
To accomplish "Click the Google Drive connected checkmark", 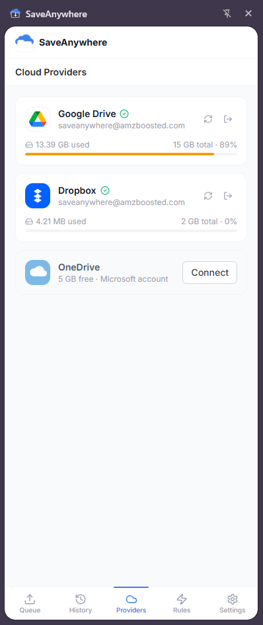I will tap(124, 114).
